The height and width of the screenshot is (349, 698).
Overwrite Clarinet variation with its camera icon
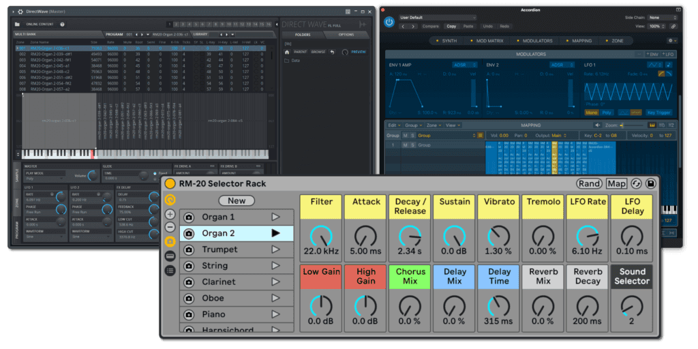[189, 282]
